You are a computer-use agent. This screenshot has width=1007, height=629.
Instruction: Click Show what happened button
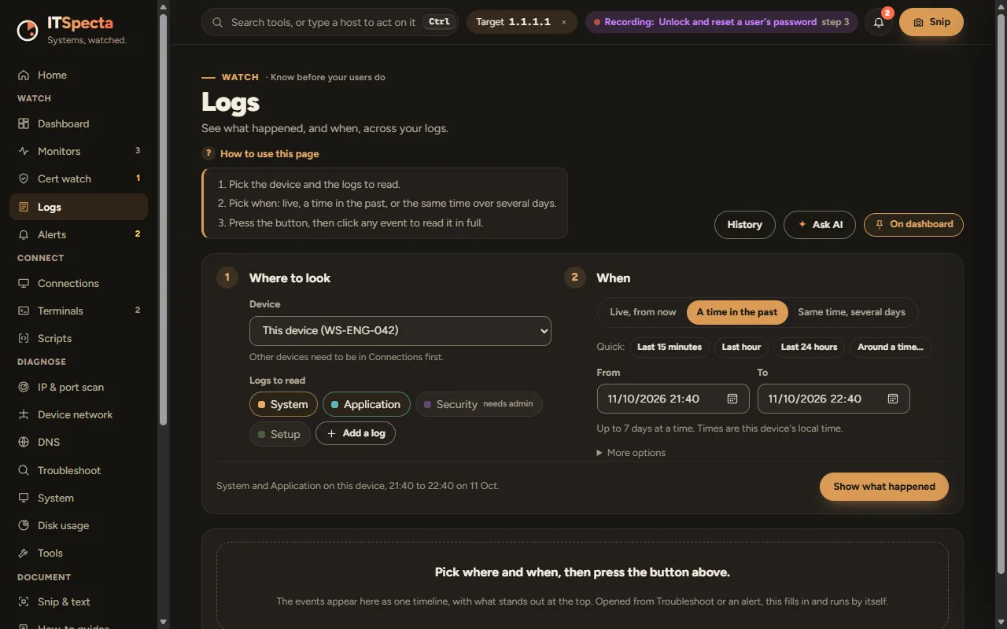point(884,487)
